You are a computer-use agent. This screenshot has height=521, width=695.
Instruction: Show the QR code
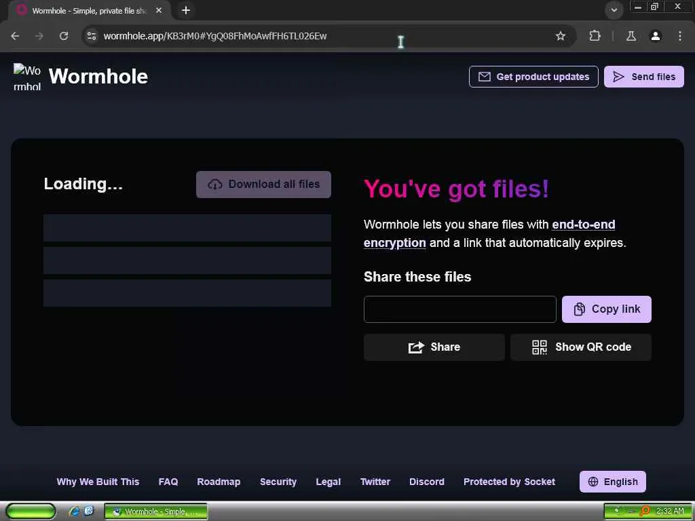click(581, 347)
